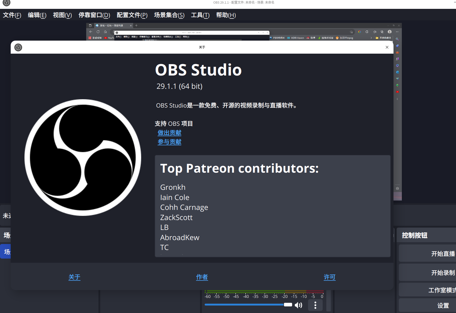Open the 场景集合(S) menu
The height and width of the screenshot is (313, 456).
point(169,15)
